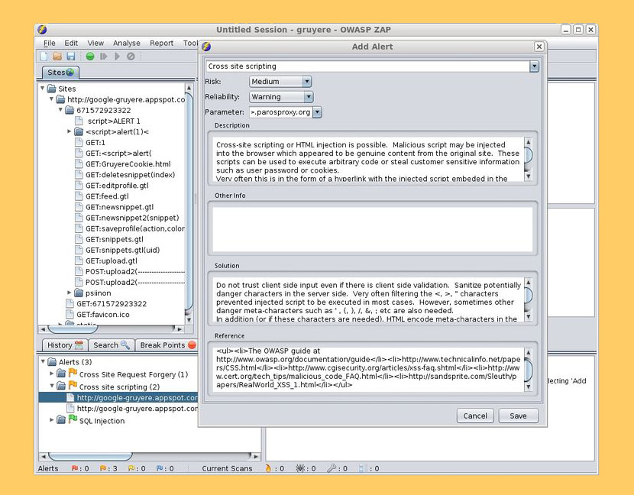The width and height of the screenshot is (634, 495).
Task: Open the View menu
Action: pos(95,43)
